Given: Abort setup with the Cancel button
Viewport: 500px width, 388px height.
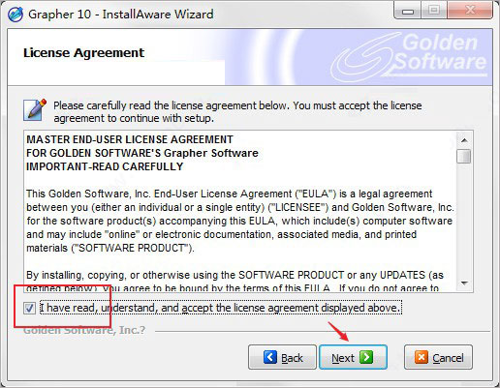Looking at the screenshot, I should [438, 357].
